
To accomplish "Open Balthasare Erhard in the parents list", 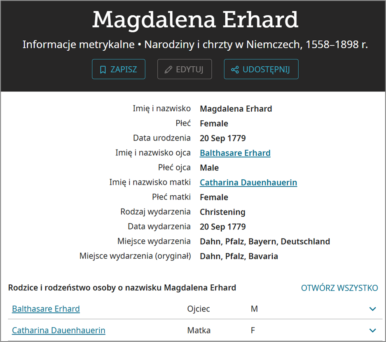I will click(46, 309).
